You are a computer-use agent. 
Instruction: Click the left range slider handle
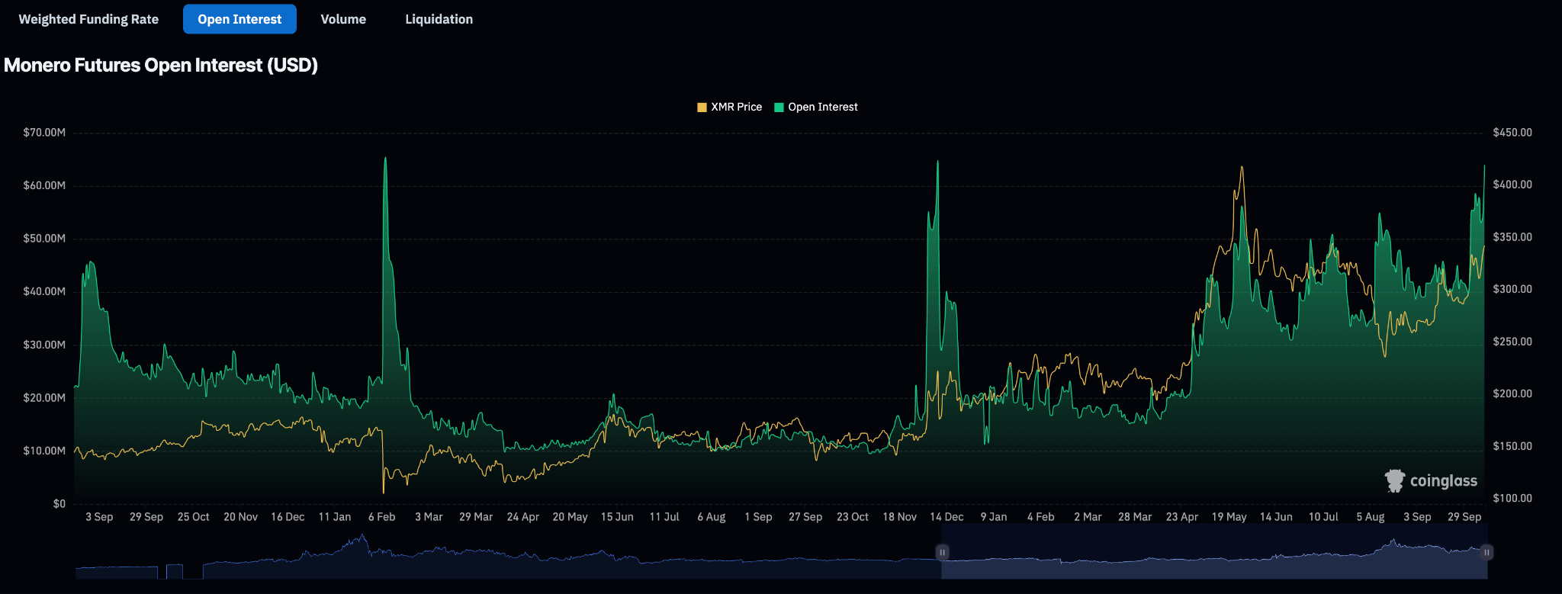point(943,552)
